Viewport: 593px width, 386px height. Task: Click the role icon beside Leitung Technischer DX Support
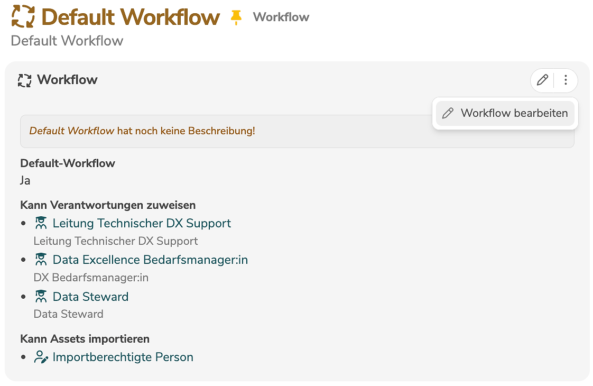click(41, 223)
